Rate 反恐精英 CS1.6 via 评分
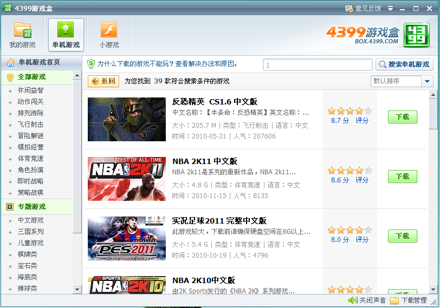 tap(362, 121)
